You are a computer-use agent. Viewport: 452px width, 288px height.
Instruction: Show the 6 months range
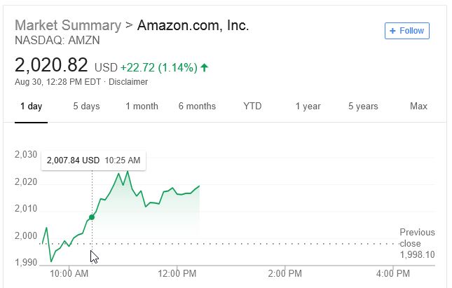click(x=197, y=107)
